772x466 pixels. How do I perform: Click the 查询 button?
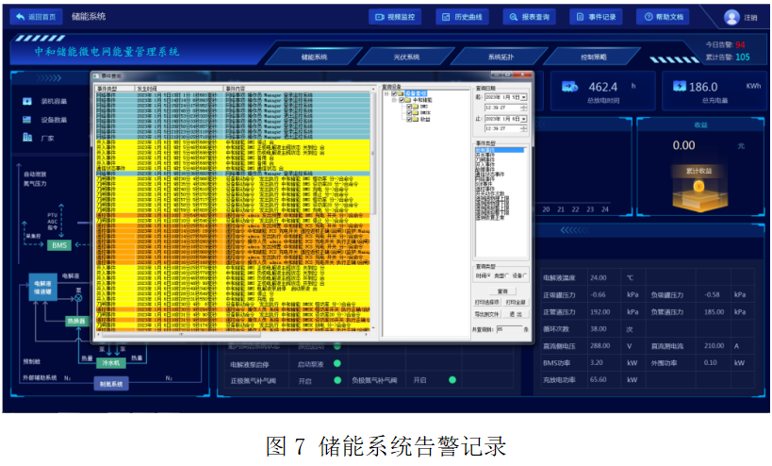502,291
